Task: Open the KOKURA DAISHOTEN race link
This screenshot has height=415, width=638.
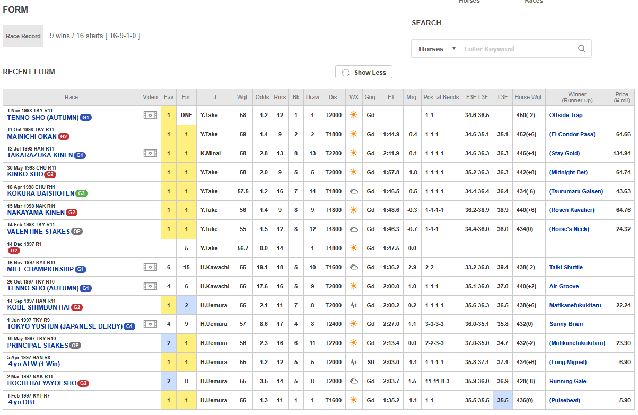Action: pyautogui.click(x=41, y=193)
